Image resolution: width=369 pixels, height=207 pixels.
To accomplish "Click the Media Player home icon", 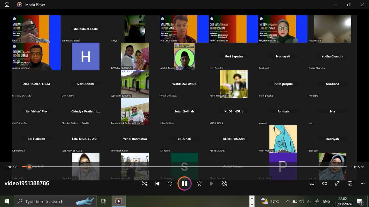I will pyautogui.click(x=7, y=5).
